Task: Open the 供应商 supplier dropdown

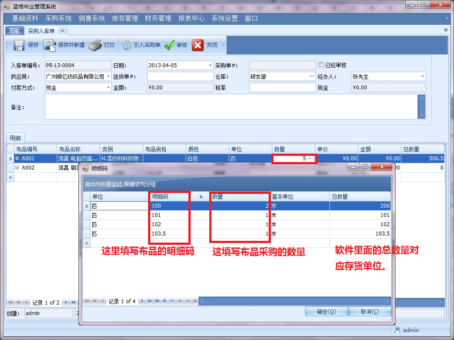Action: click(109, 77)
